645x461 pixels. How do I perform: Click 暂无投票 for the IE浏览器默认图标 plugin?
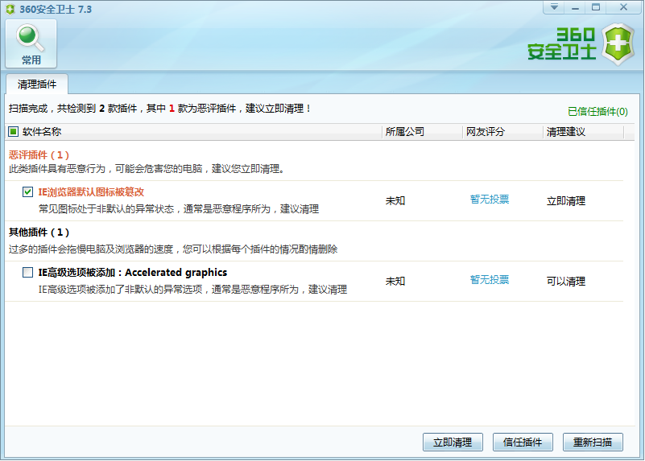click(490, 200)
